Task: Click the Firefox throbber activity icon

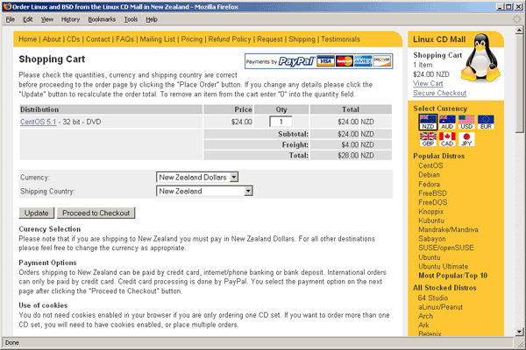Action: tap(517, 19)
